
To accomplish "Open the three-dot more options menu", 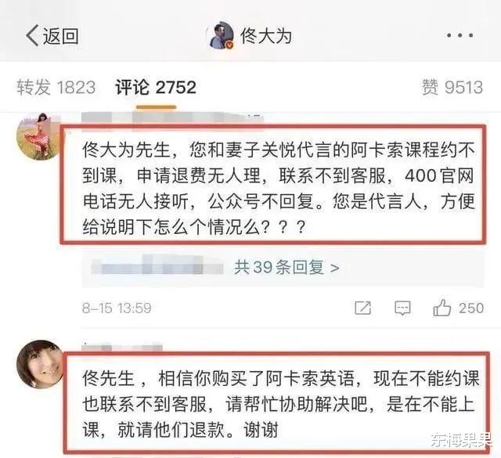I will point(460,35).
